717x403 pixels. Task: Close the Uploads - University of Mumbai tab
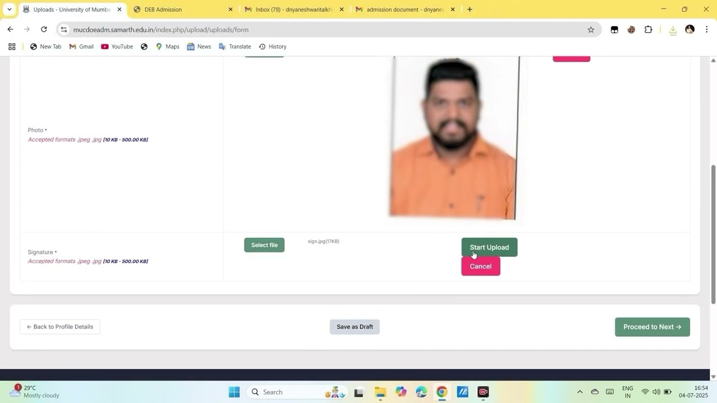pyautogui.click(x=119, y=10)
